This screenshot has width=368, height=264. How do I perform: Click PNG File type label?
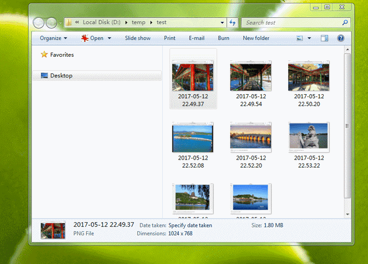(x=83, y=234)
